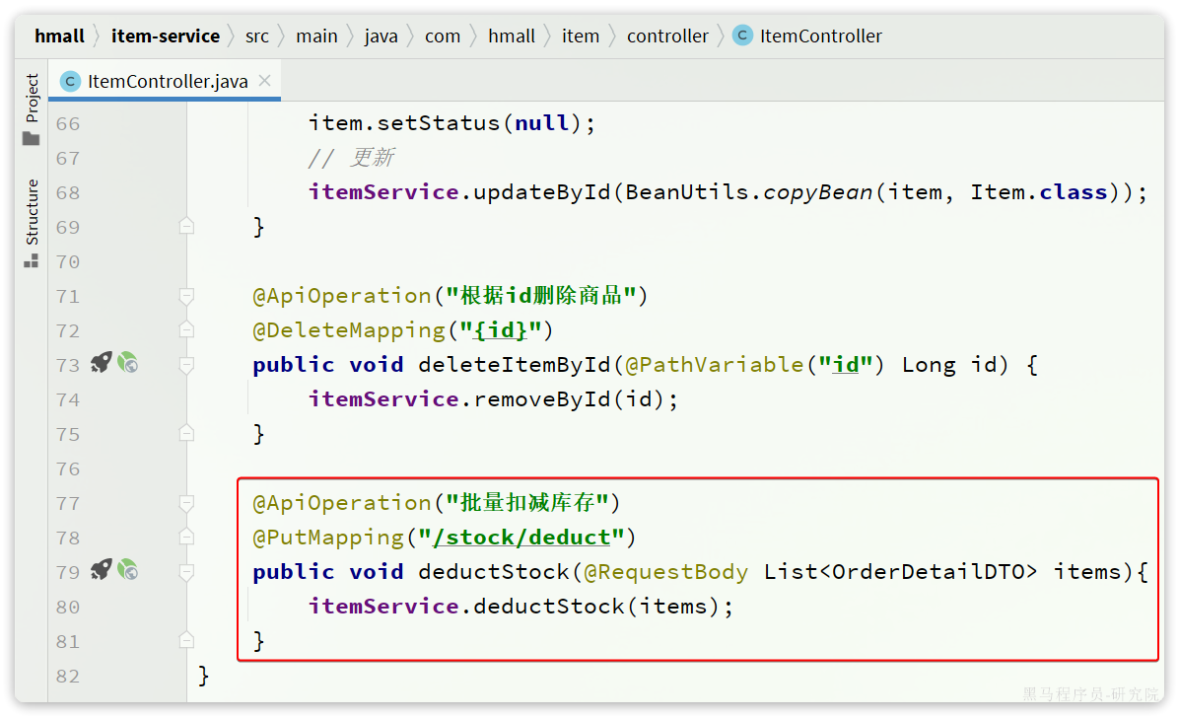Click the class icon on ItemController.java tab
This screenshot has height=719, width=1179.
(x=70, y=81)
